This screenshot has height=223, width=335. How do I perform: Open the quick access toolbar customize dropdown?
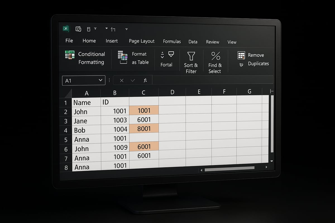(126, 29)
